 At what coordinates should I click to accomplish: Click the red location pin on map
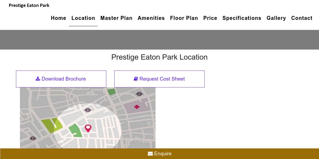[x=88, y=129]
